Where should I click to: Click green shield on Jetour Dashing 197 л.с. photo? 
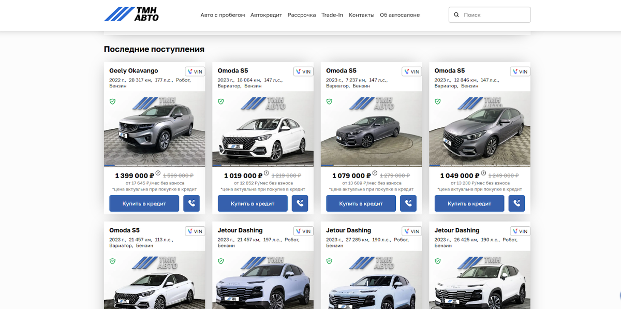click(x=220, y=261)
